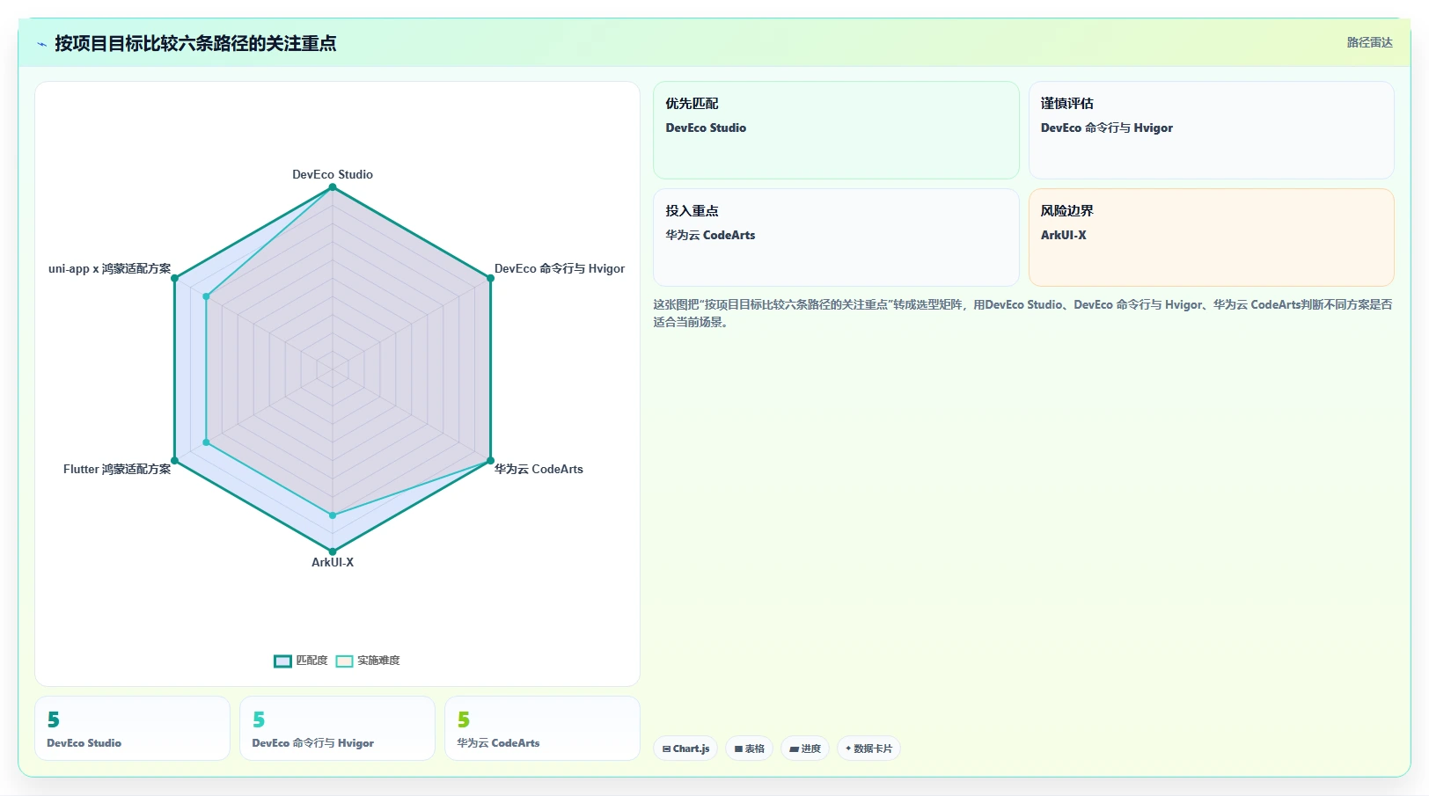Click the 进度 tag
The width and height of the screenshot is (1429, 796).
(x=805, y=749)
